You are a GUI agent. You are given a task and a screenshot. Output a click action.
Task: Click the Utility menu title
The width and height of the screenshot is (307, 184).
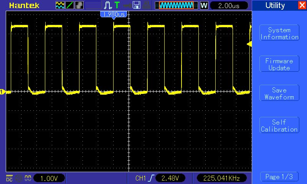coord(275,5)
